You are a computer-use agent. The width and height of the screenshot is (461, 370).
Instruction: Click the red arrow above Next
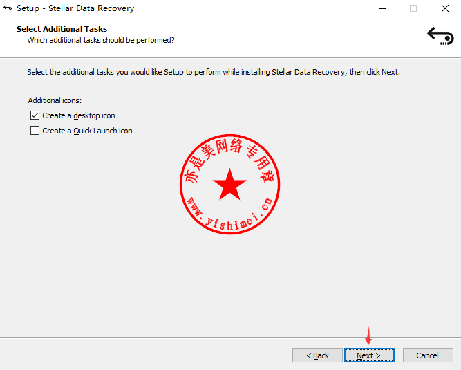coord(368,335)
